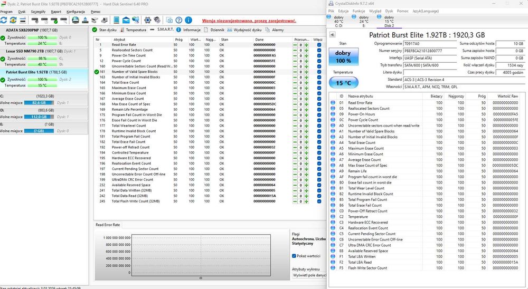528x289 pixels.
Task: Click the unregistered version registration link
Action: click(x=249, y=21)
